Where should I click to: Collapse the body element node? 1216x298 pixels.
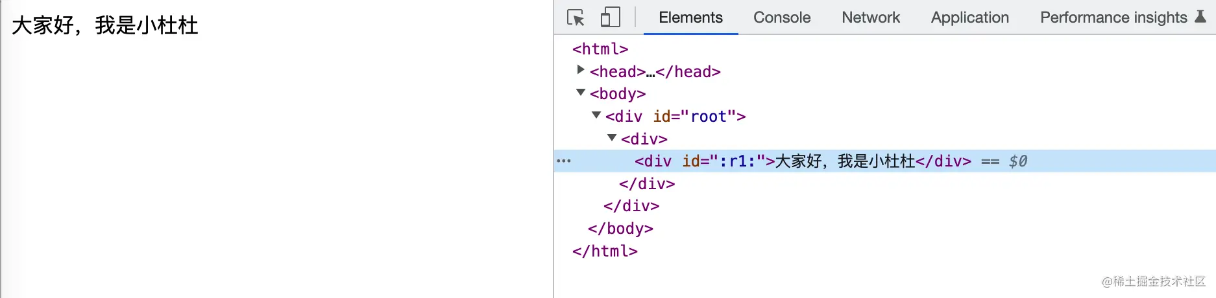[581, 93]
